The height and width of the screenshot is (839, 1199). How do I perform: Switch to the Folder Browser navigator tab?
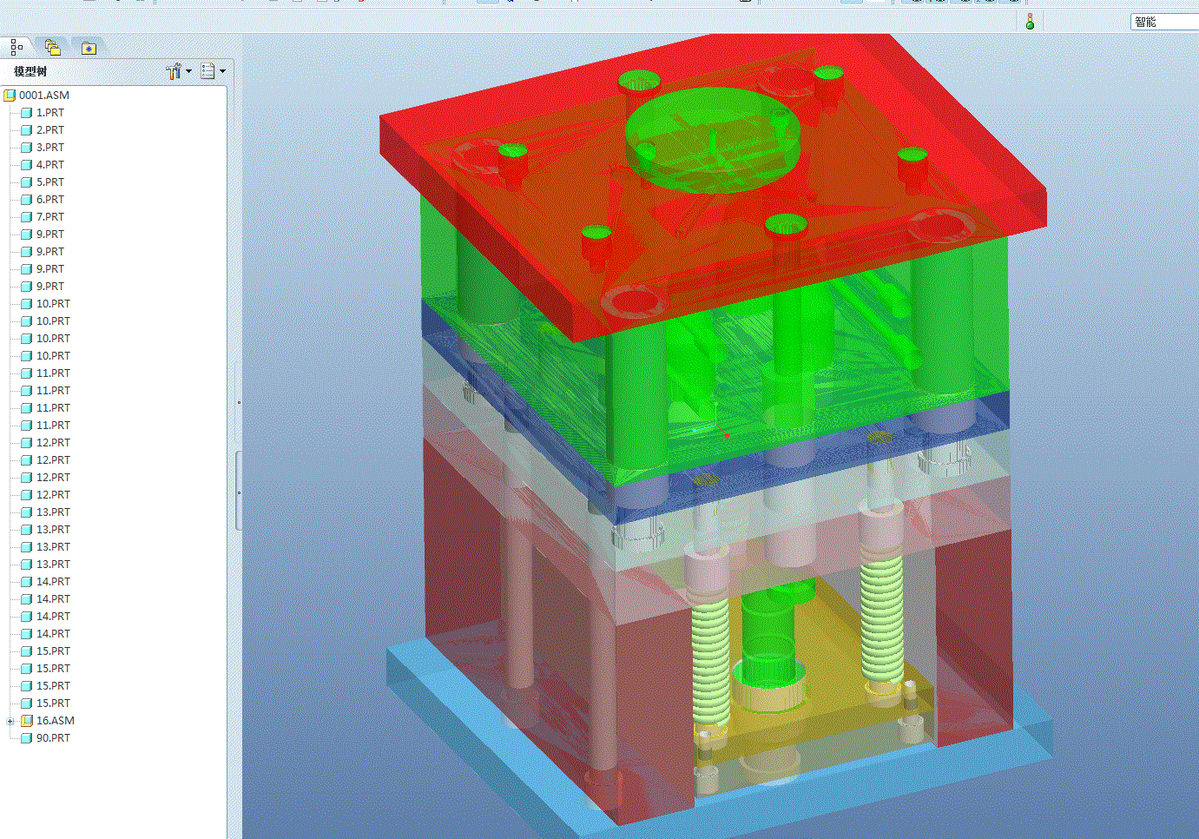point(53,47)
